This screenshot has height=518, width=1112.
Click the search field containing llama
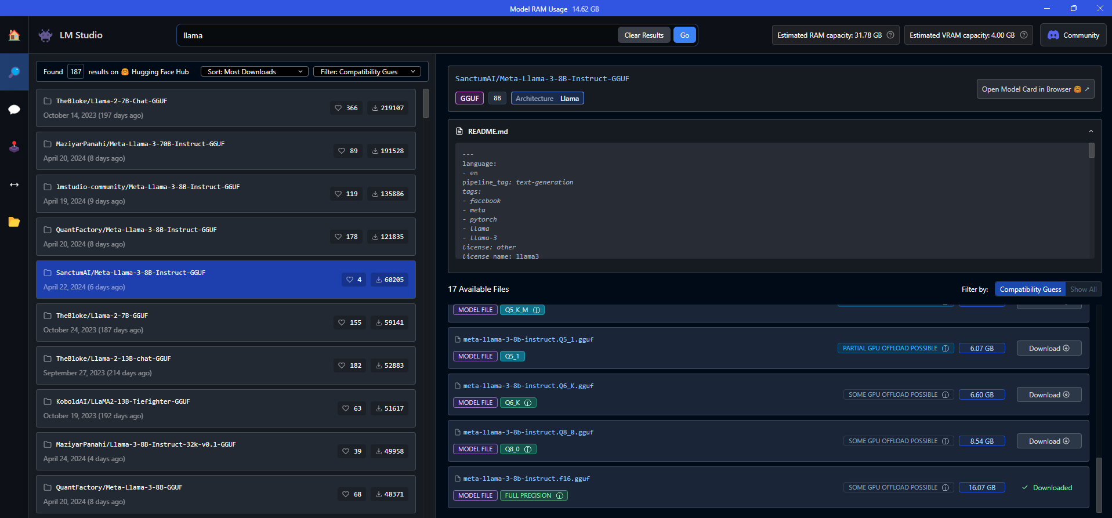point(397,35)
